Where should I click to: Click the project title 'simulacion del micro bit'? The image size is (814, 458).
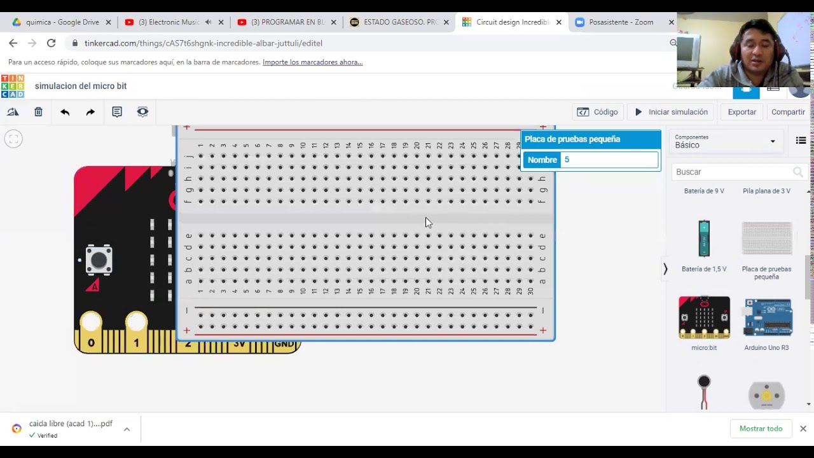(81, 86)
